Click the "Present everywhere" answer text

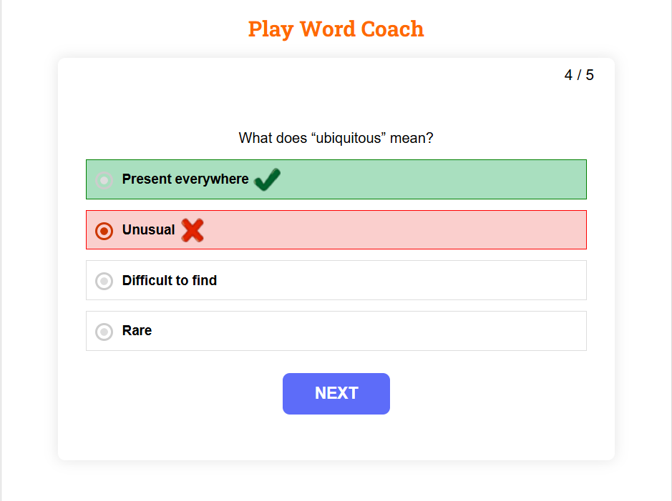(x=185, y=179)
